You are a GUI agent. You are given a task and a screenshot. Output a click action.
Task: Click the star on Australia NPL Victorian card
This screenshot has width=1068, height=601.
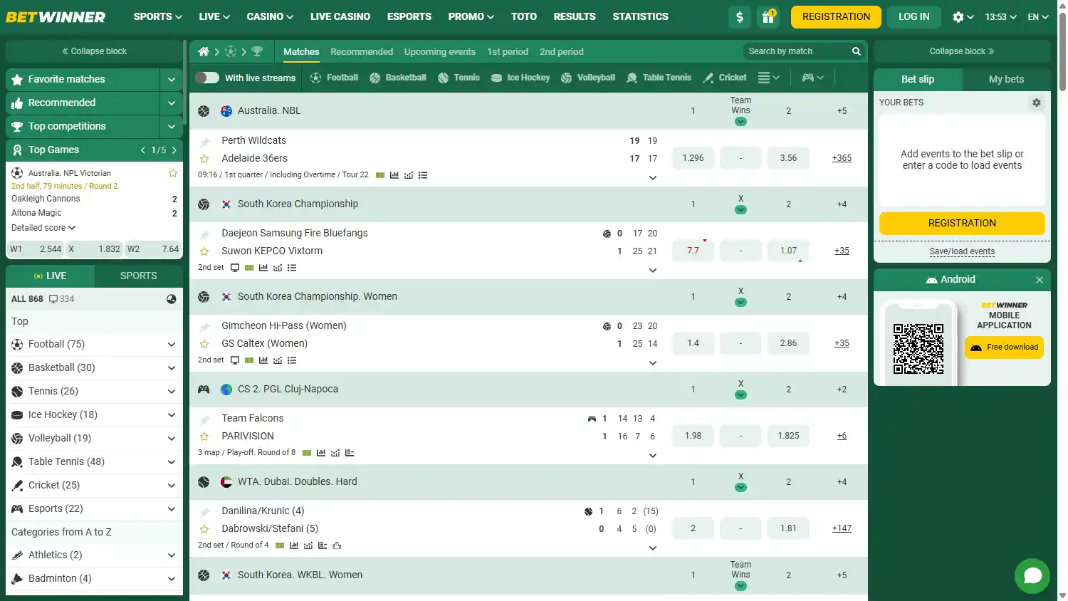(172, 173)
